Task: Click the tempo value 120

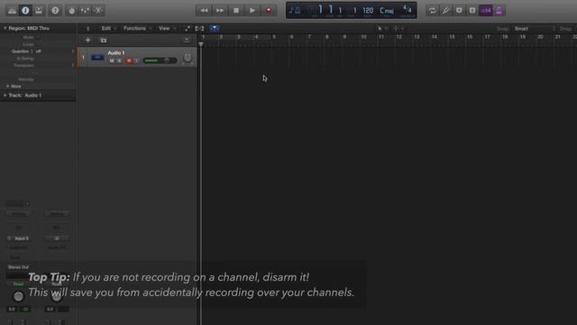Action: click(368, 10)
